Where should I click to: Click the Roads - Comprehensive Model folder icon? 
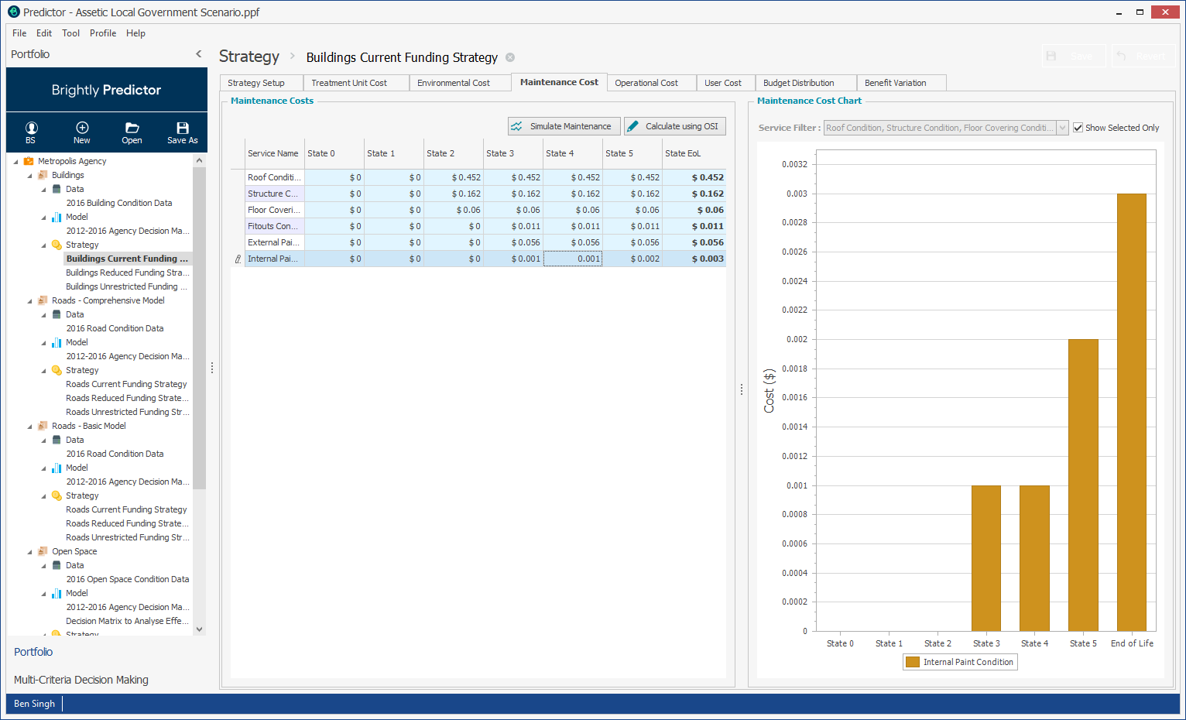tap(43, 300)
